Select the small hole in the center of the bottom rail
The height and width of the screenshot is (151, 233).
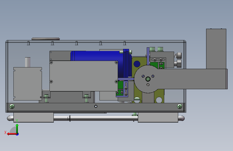pos(96,106)
